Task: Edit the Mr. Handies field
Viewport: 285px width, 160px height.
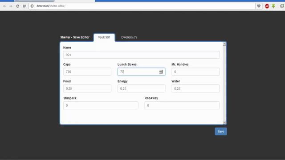Action: (x=195, y=72)
